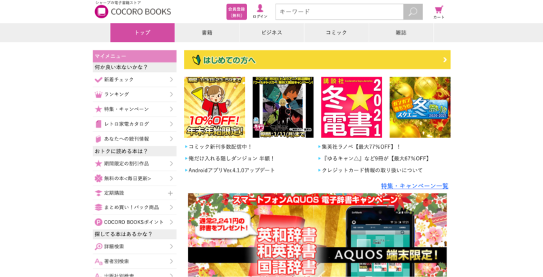Image resolution: width=543 pixels, height=277 pixels.
Task: Click the chevron on the 無料の本 row
Action: 172,179
